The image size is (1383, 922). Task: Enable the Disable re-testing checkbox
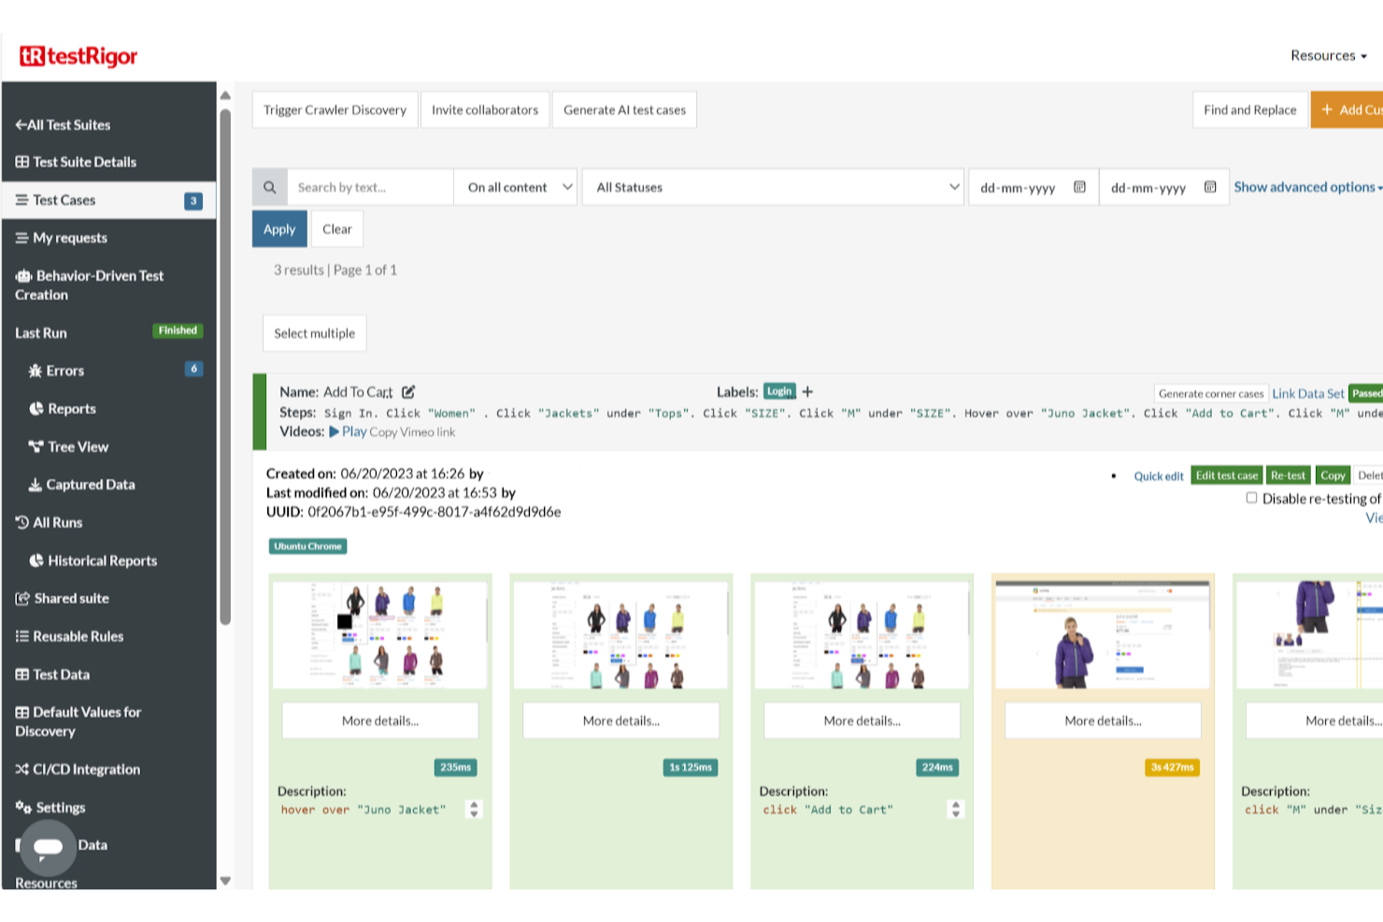(1251, 497)
